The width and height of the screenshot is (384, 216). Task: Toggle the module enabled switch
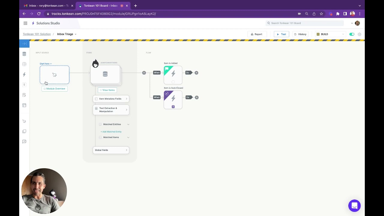[352, 34]
